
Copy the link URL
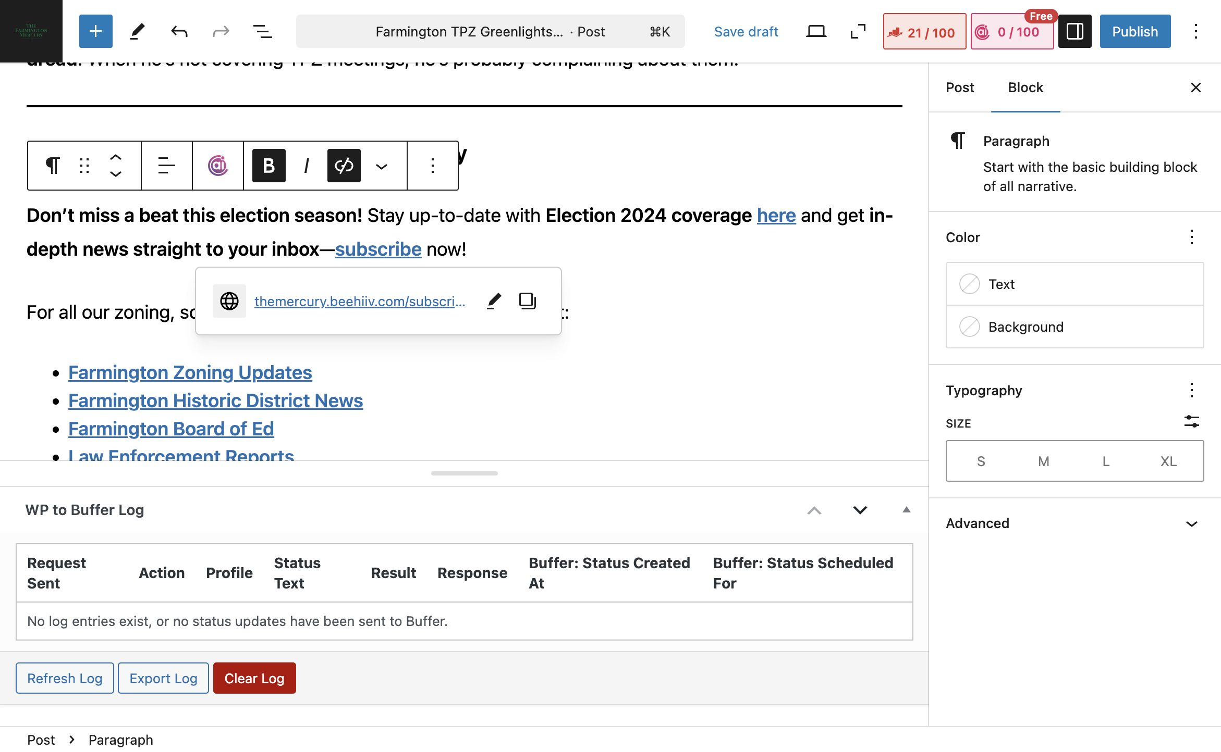(527, 301)
